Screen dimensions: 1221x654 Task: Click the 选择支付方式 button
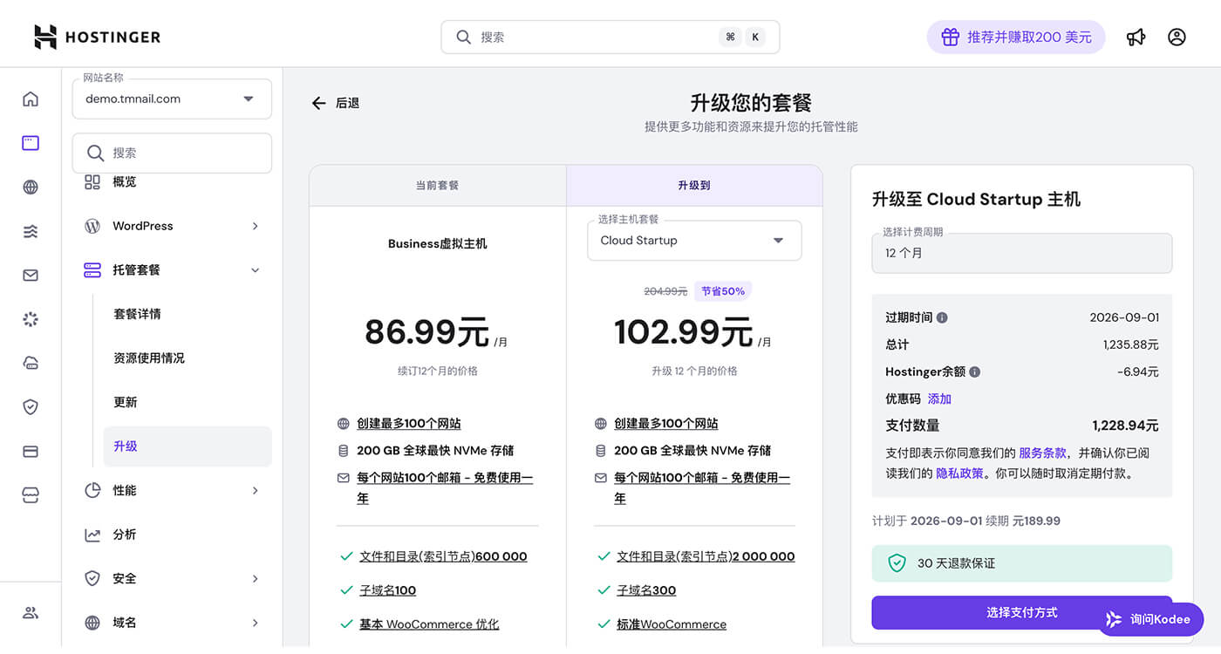click(1022, 613)
